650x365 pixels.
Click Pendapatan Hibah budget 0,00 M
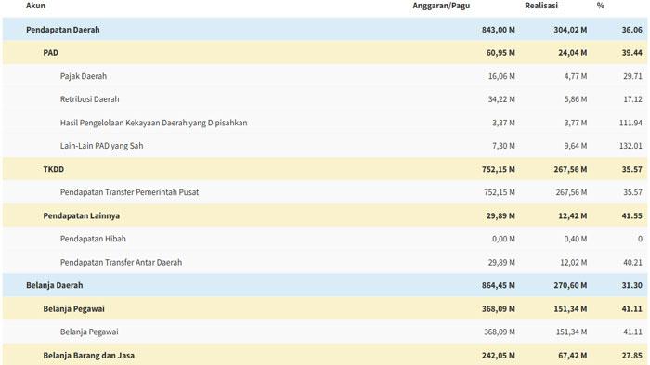click(x=503, y=239)
